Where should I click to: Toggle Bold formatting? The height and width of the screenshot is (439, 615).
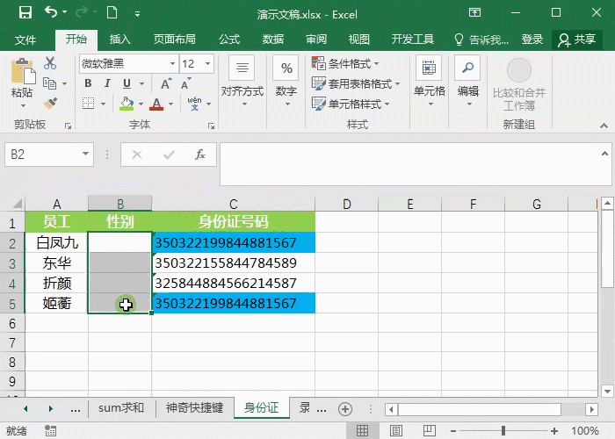click(x=88, y=83)
